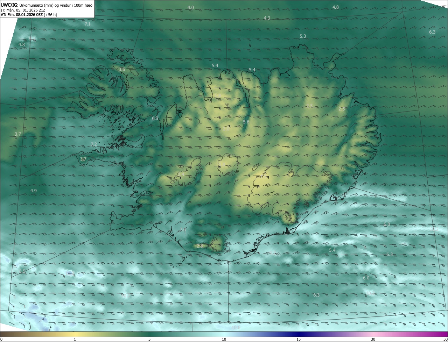Click the 4.9 value label
Viewport: 448px width, 342px height.
[x=34, y=191]
